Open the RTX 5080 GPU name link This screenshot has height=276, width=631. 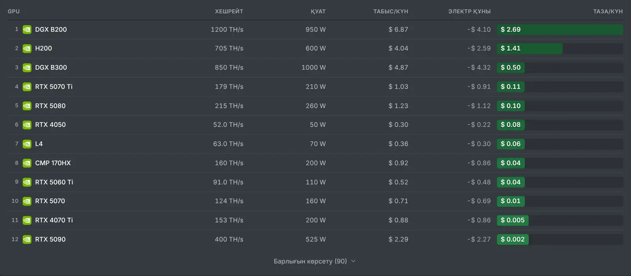coord(50,106)
